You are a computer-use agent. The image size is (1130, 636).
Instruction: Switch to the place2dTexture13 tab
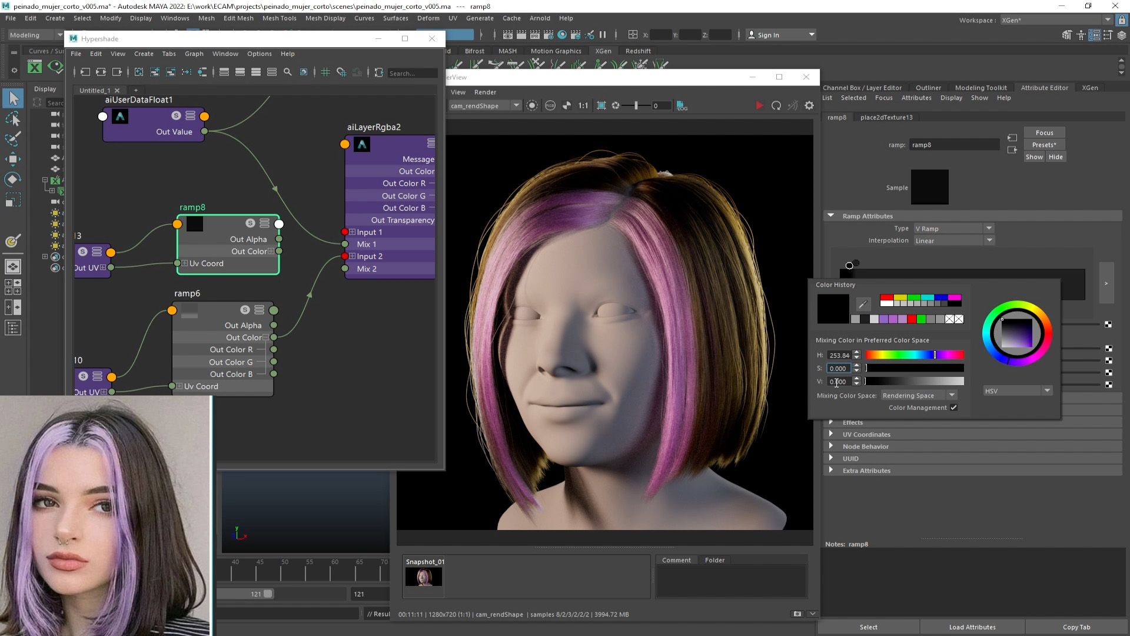click(x=886, y=117)
